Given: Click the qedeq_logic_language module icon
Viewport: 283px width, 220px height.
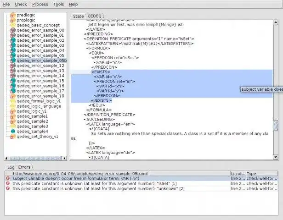Looking at the screenshot, I should click(x=13, y=106).
